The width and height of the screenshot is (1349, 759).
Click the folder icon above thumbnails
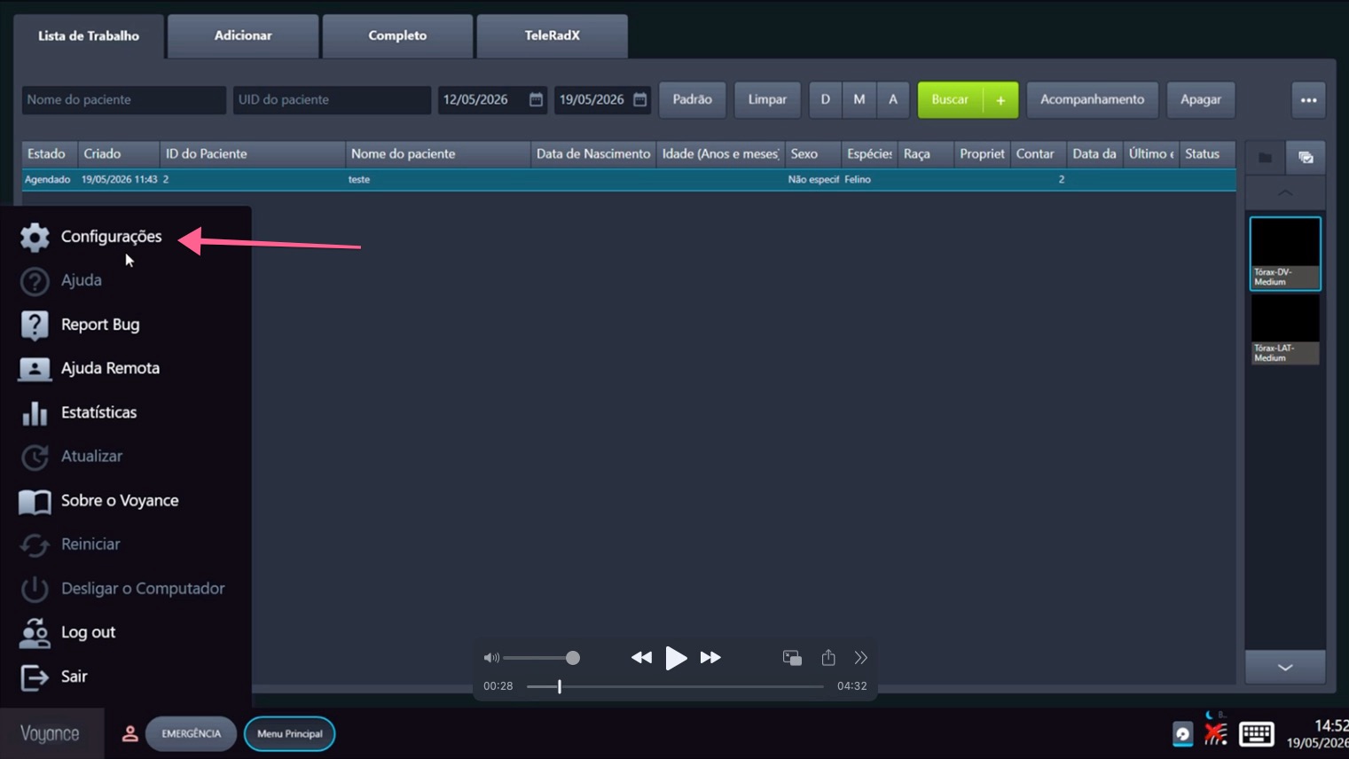[x=1265, y=158]
